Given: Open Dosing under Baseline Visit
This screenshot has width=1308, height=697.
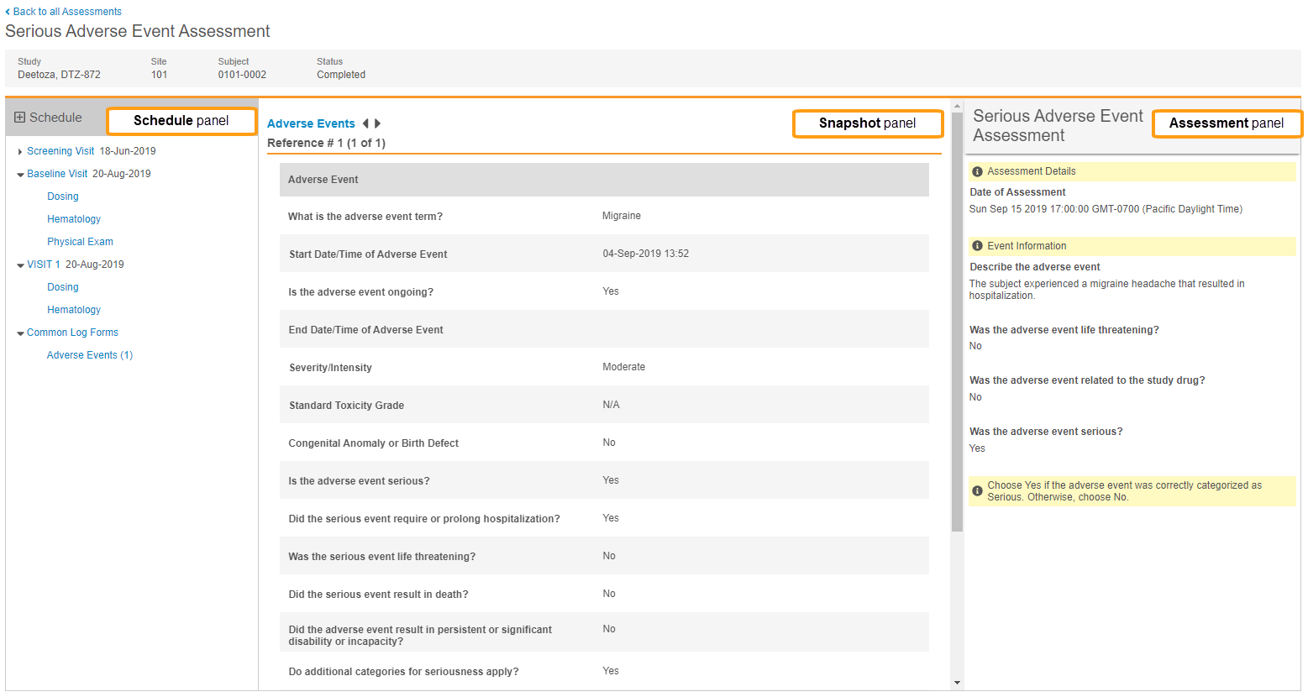Looking at the screenshot, I should point(63,197).
